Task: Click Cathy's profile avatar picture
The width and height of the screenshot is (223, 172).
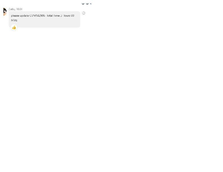Action: pyautogui.click(x=5, y=12)
